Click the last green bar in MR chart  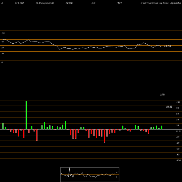[162, 127]
